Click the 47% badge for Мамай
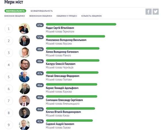This screenshot has width=163, height=130. (x=40, y=73)
